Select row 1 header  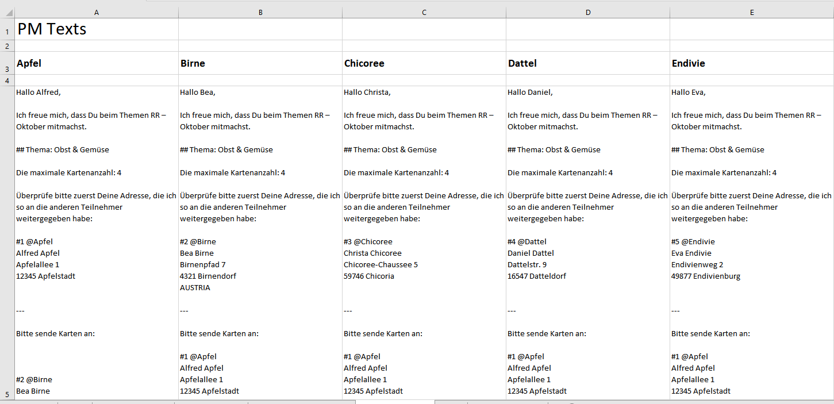(7, 29)
